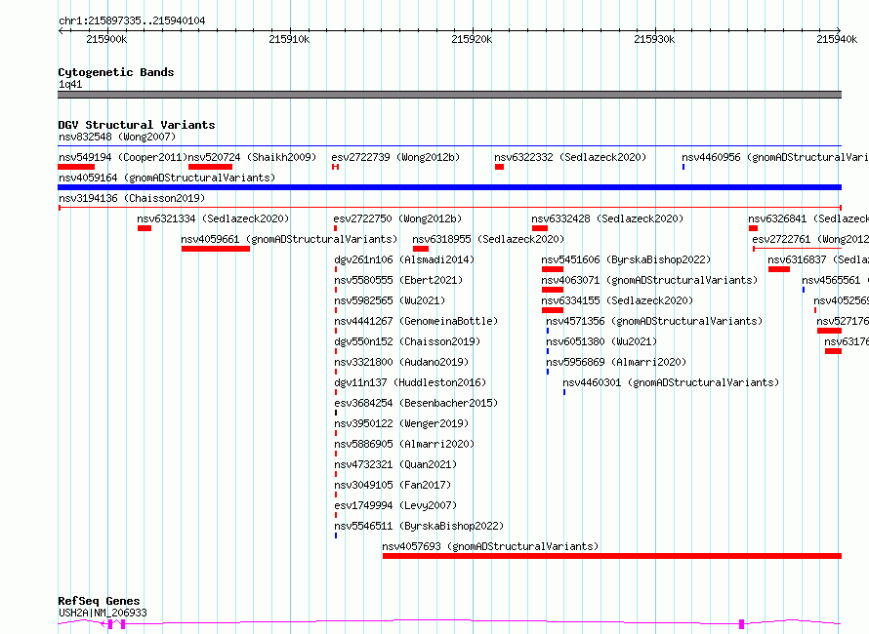Open nsv4057693 (gnomADStructuralVariants) label

point(490,546)
